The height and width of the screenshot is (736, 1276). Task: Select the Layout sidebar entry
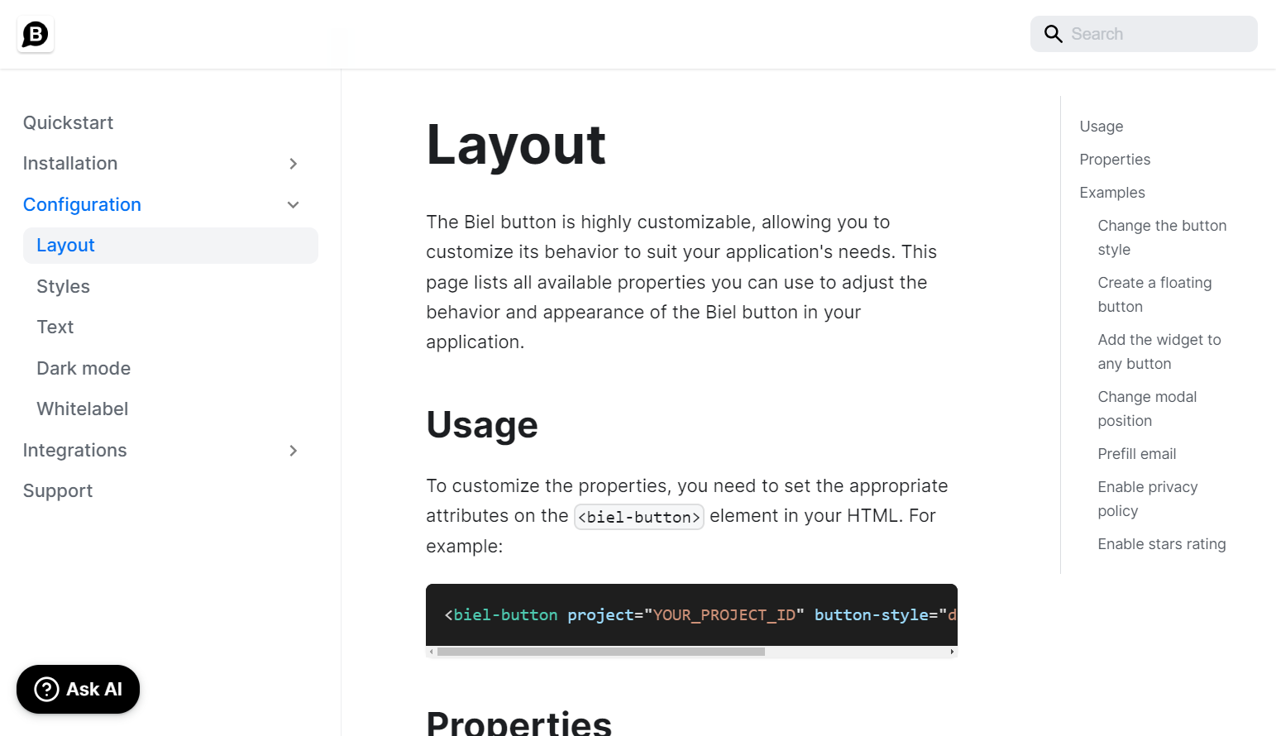(170, 246)
